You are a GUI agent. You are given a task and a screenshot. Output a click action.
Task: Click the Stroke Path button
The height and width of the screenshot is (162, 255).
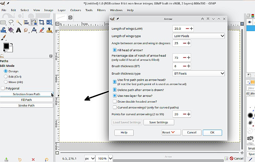click(26, 105)
